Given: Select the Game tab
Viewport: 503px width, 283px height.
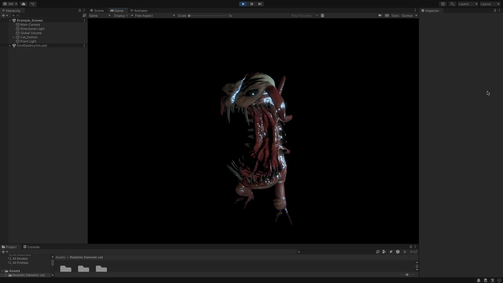Looking at the screenshot, I should 117,10.
